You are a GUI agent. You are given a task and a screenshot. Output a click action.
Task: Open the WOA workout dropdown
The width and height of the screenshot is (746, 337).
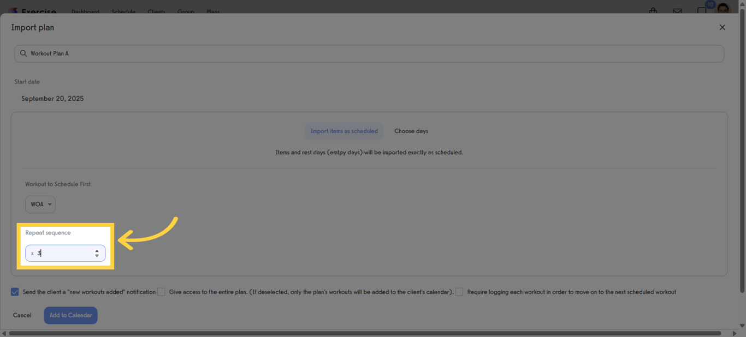tap(40, 204)
